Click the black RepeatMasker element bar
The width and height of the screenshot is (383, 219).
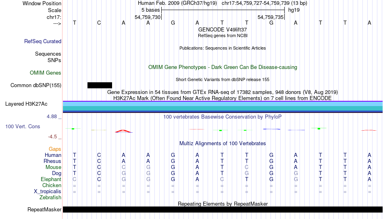click(223, 209)
